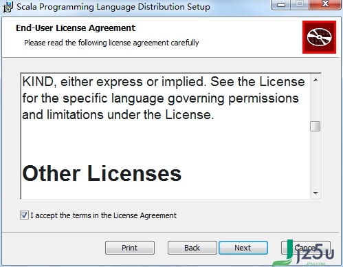The width and height of the screenshot is (343, 267).
Task: Click the "Other Licenses" heading text
Action: click(102, 173)
